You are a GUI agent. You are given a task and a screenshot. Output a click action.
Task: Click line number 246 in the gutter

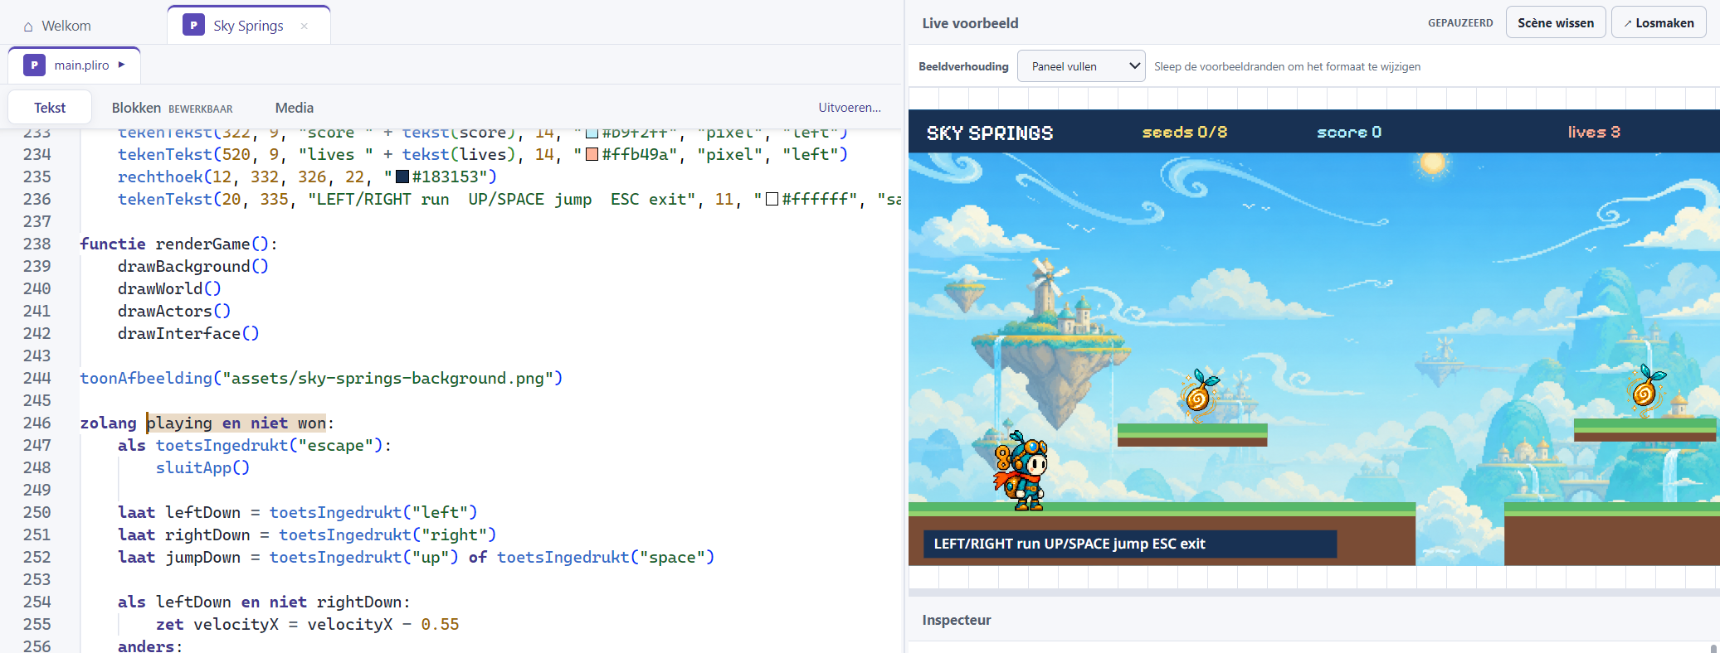coord(37,423)
